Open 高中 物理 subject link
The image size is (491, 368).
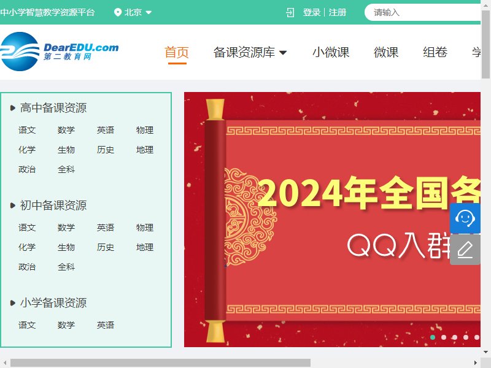(x=145, y=130)
